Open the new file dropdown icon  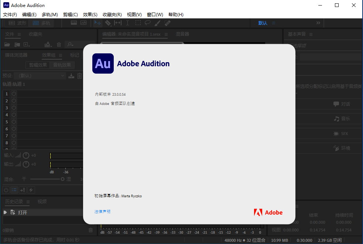click(27, 45)
